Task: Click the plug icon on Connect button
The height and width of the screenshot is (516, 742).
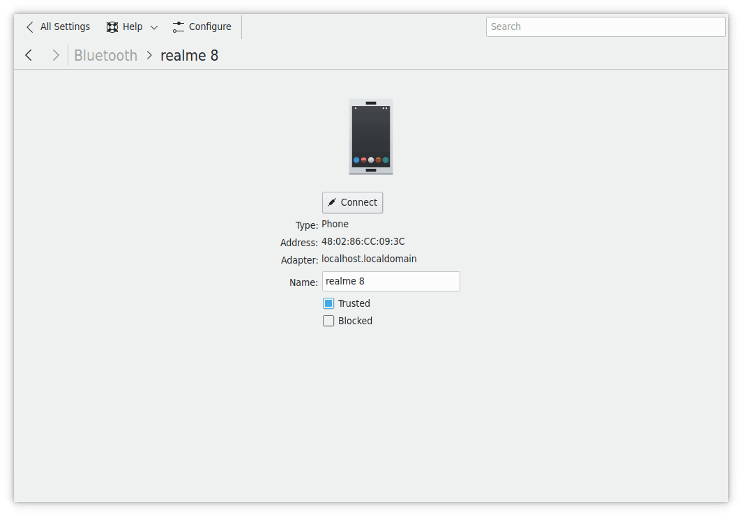Action: pos(333,203)
